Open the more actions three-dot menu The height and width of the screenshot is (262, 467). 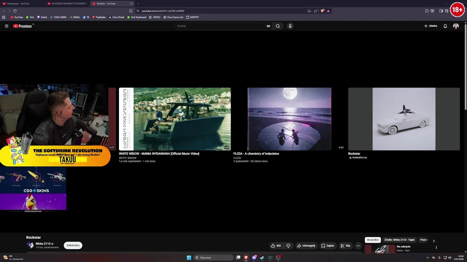(x=358, y=246)
